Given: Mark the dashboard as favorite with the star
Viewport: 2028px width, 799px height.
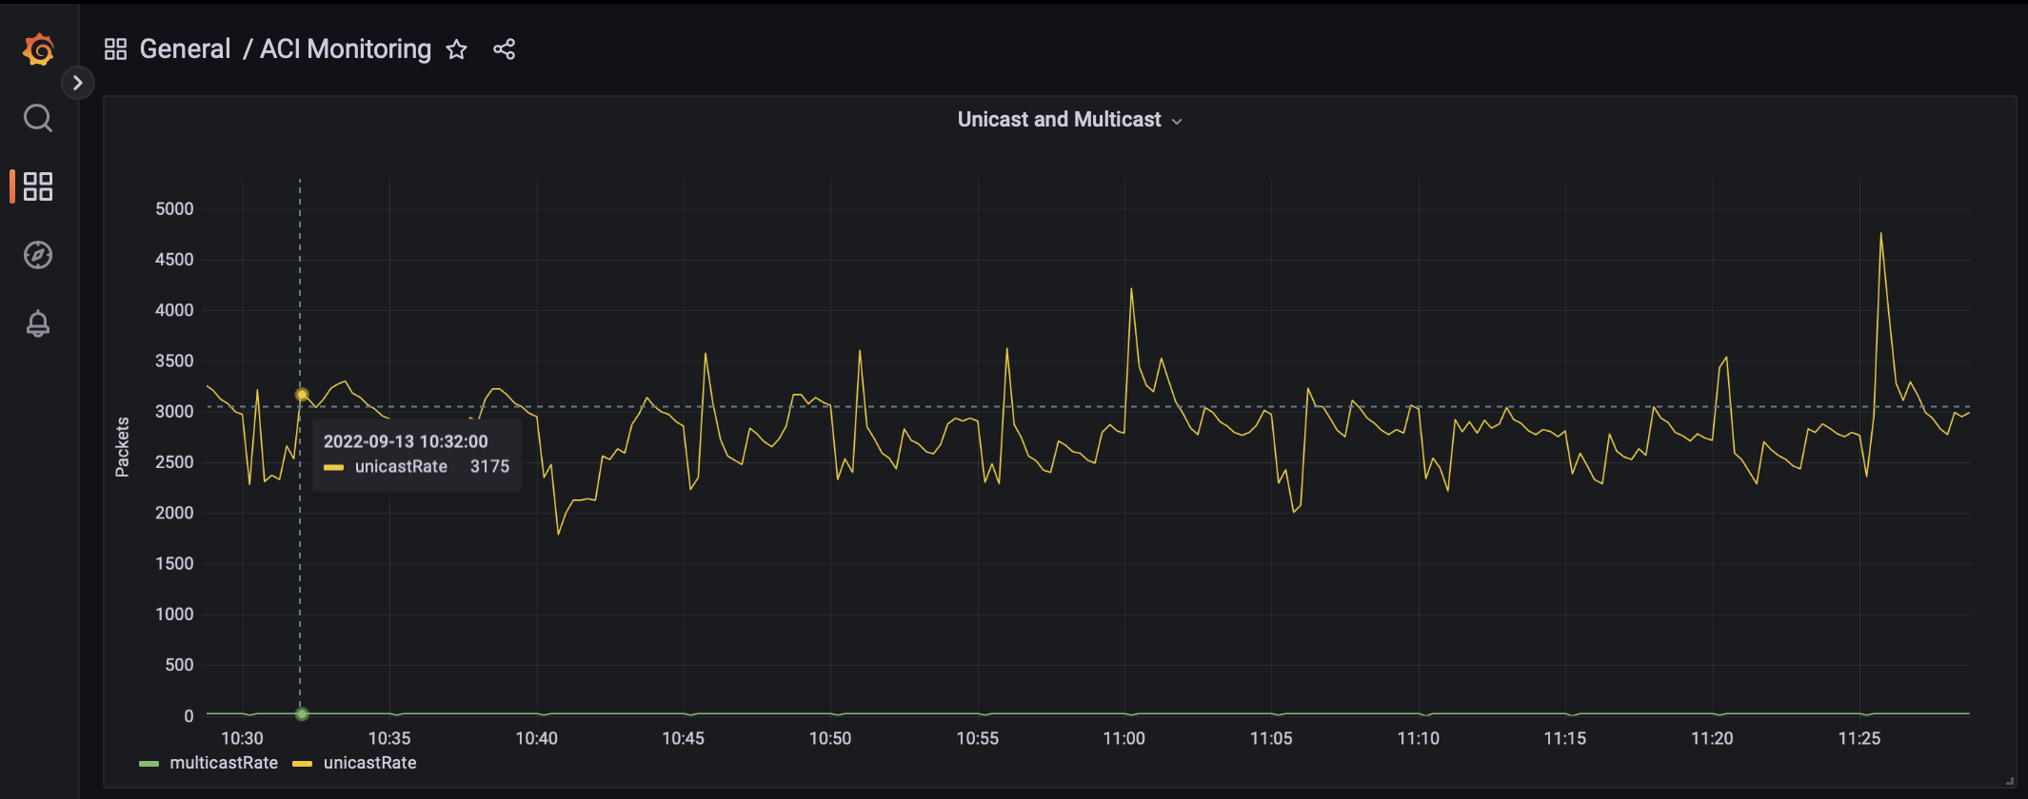Looking at the screenshot, I should [x=457, y=49].
